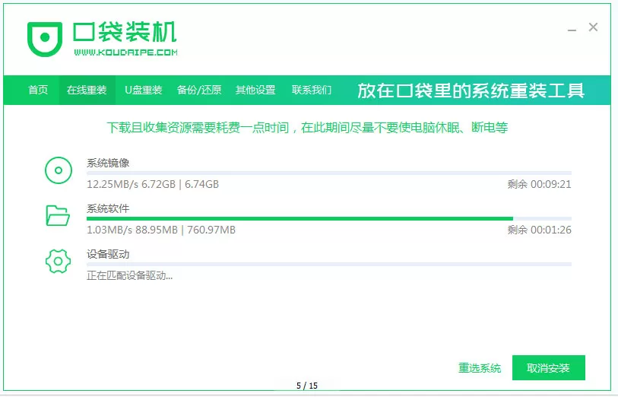Click the 设备驱动 label

point(108,254)
